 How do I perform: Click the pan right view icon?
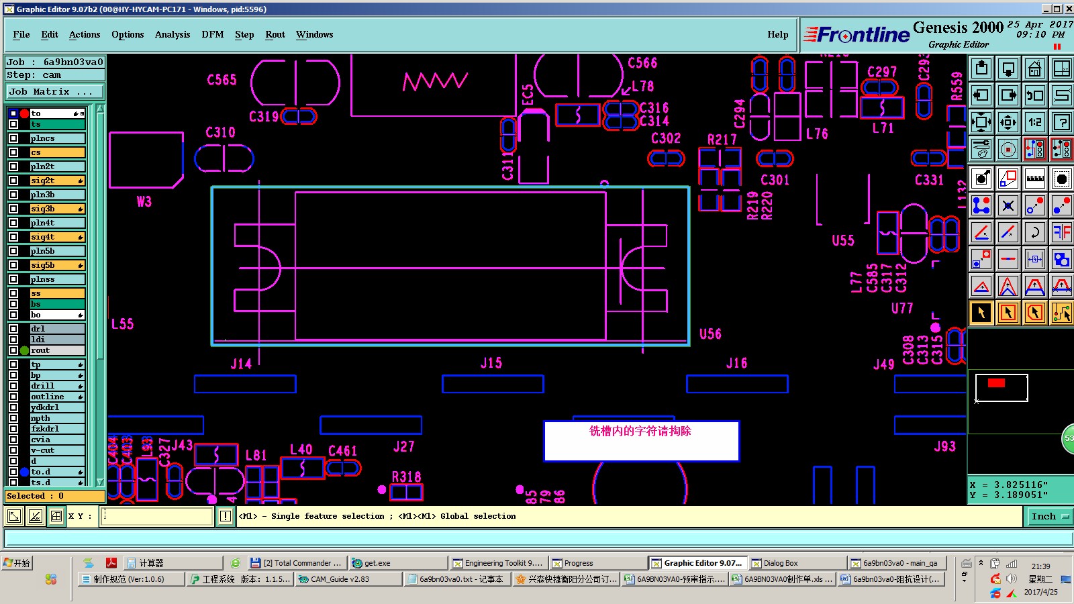click(x=1008, y=95)
